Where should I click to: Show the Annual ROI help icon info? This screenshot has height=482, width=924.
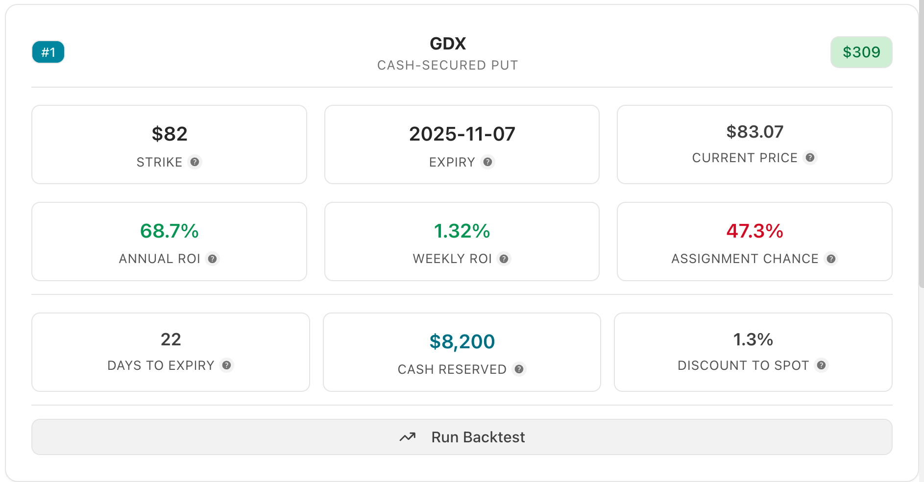[x=212, y=258]
